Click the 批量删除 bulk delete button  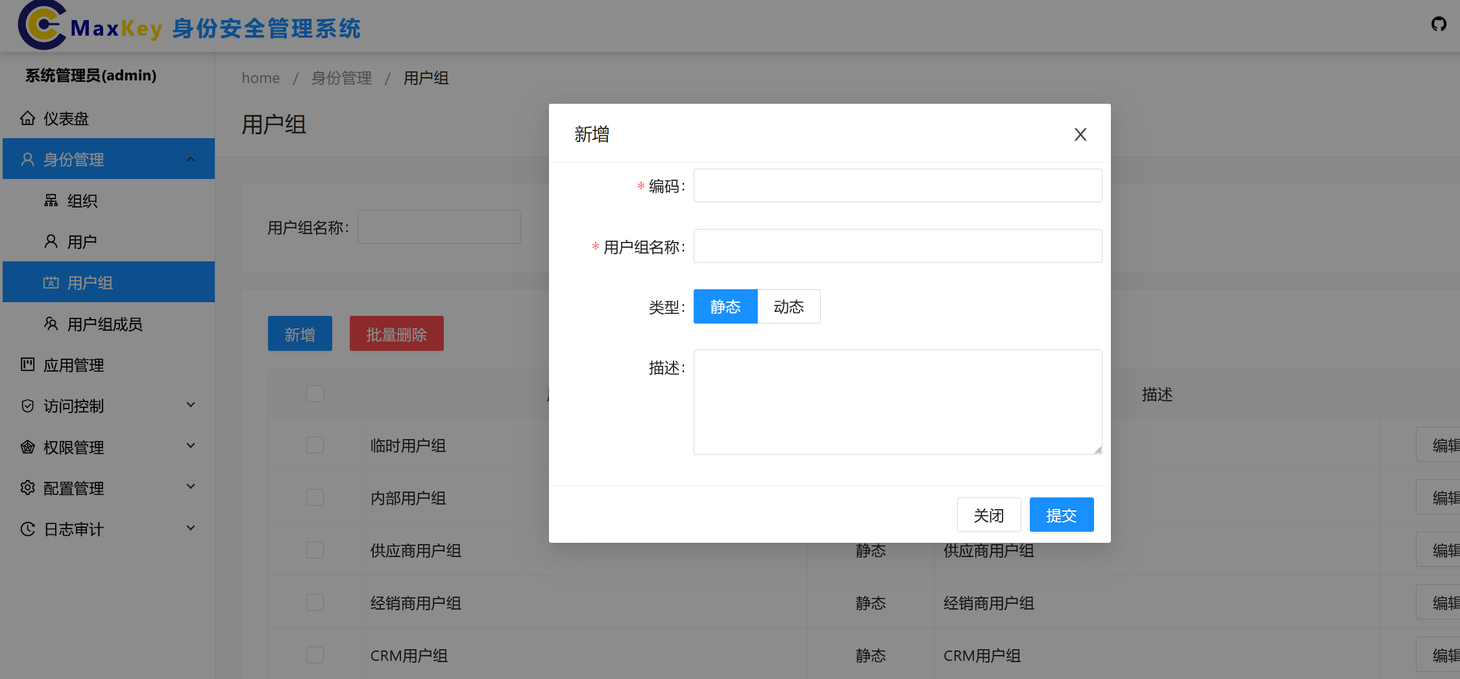point(396,333)
